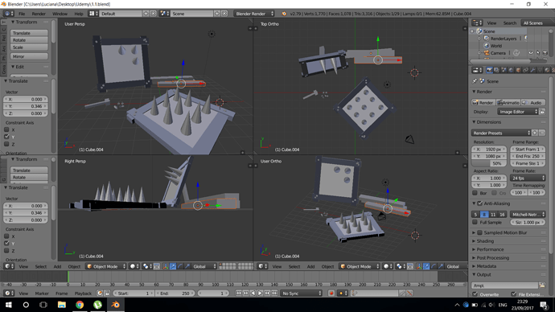Open the Modifiers wrench properties tab
555x312 pixels.
coord(532,70)
